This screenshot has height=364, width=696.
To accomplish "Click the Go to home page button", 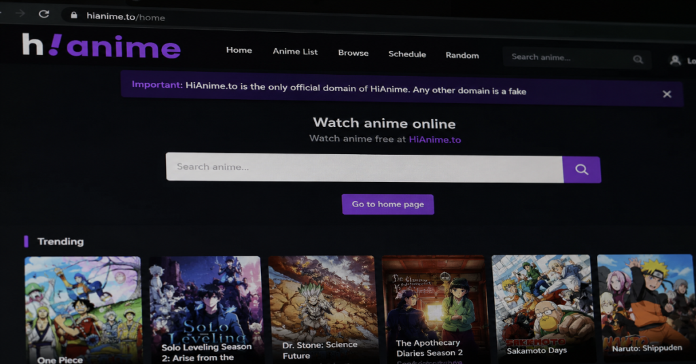I will (x=388, y=204).
